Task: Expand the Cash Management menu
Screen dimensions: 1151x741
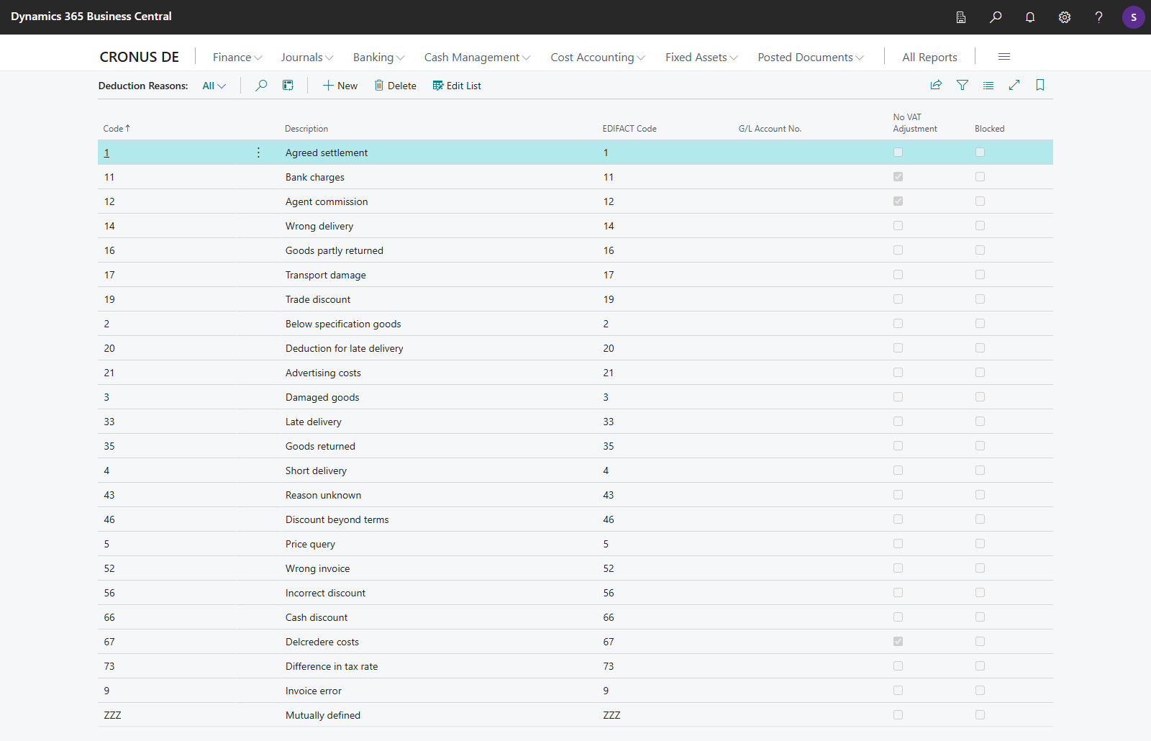Action: point(478,57)
